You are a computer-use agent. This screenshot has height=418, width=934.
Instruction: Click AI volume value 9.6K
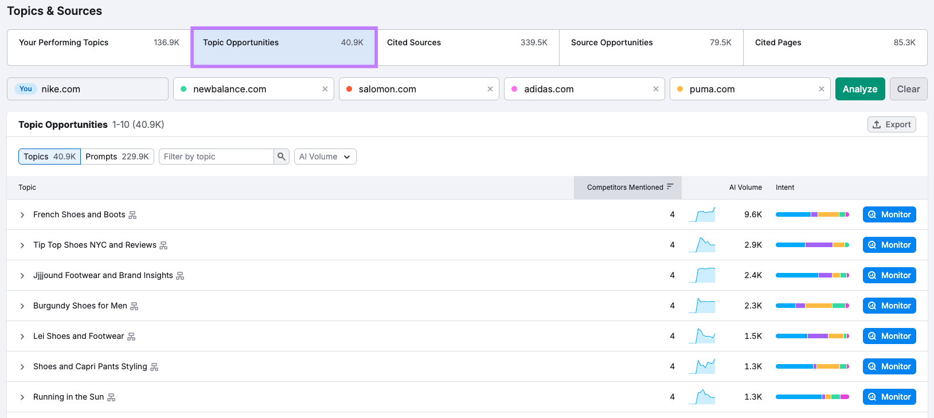point(753,214)
